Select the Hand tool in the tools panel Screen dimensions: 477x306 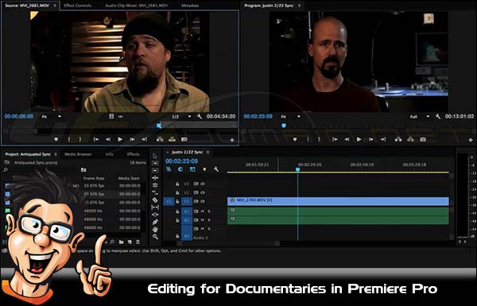coord(155,230)
